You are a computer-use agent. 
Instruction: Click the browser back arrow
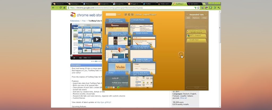point(53,8)
